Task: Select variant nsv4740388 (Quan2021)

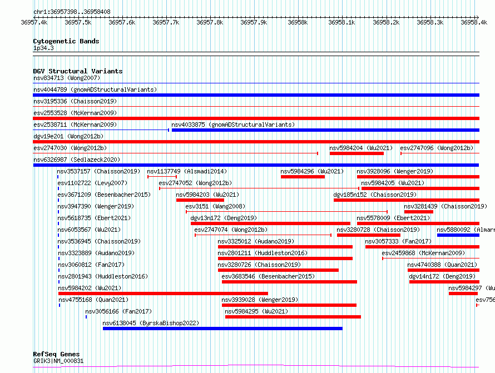Action: pos(442,265)
